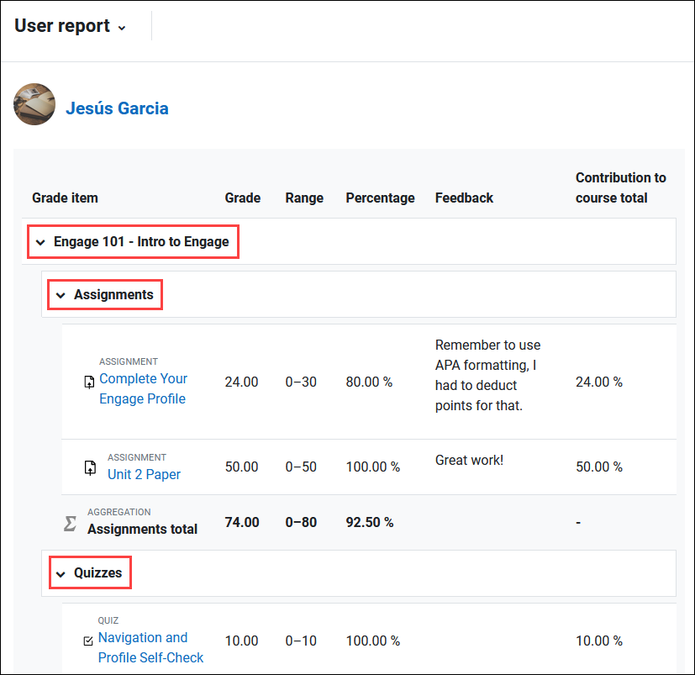Click the 92.50 % aggregation percentage
This screenshot has height=675, width=695.
(368, 522)
